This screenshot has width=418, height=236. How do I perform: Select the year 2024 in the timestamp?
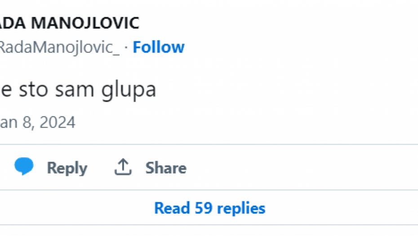point(57,122)
